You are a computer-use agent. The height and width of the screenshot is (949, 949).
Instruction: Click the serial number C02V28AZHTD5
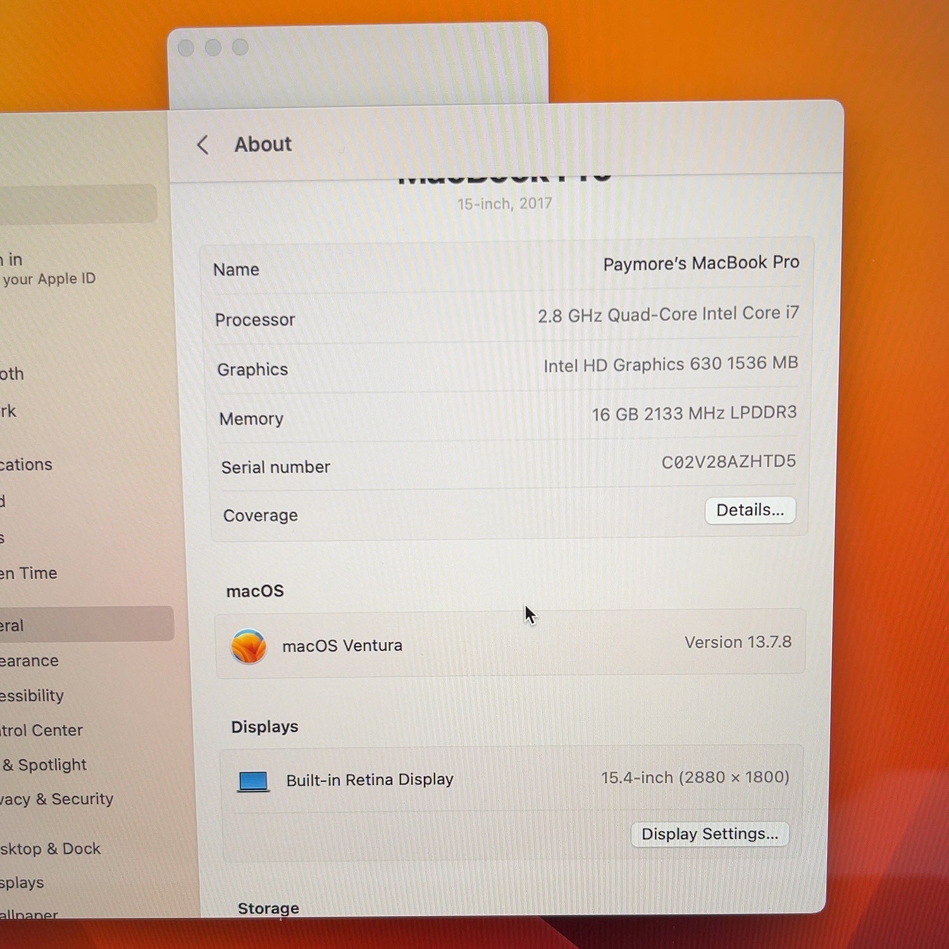click(728, 462)
